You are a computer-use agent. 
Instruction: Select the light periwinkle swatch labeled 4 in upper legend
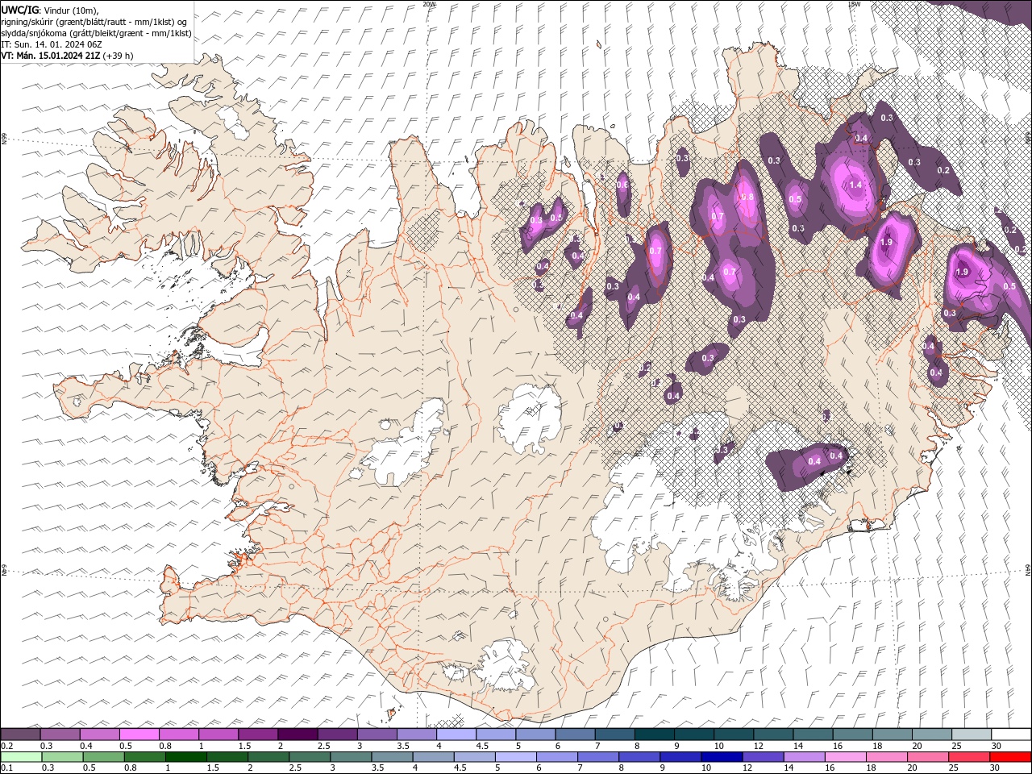click(456, 734)
